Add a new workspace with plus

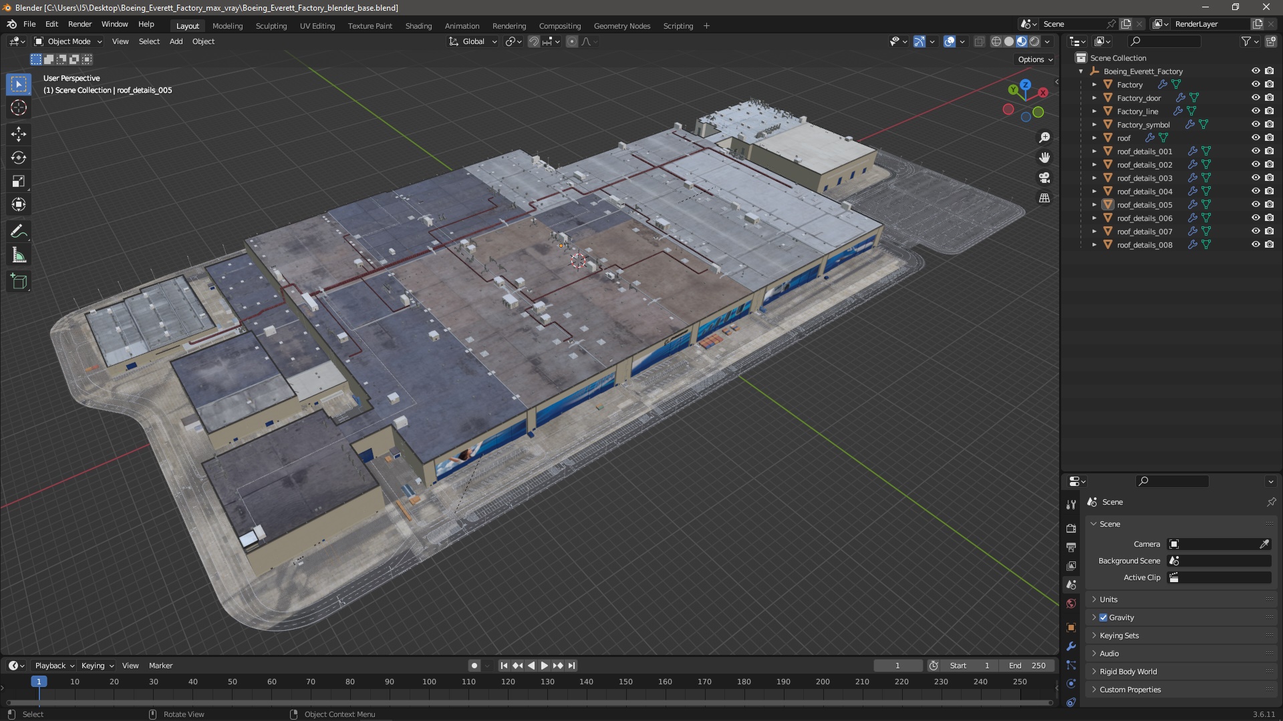click(x=706, y=26)
